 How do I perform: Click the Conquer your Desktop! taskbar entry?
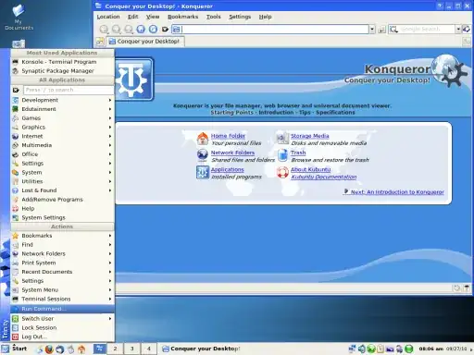(x=201, y=349)
